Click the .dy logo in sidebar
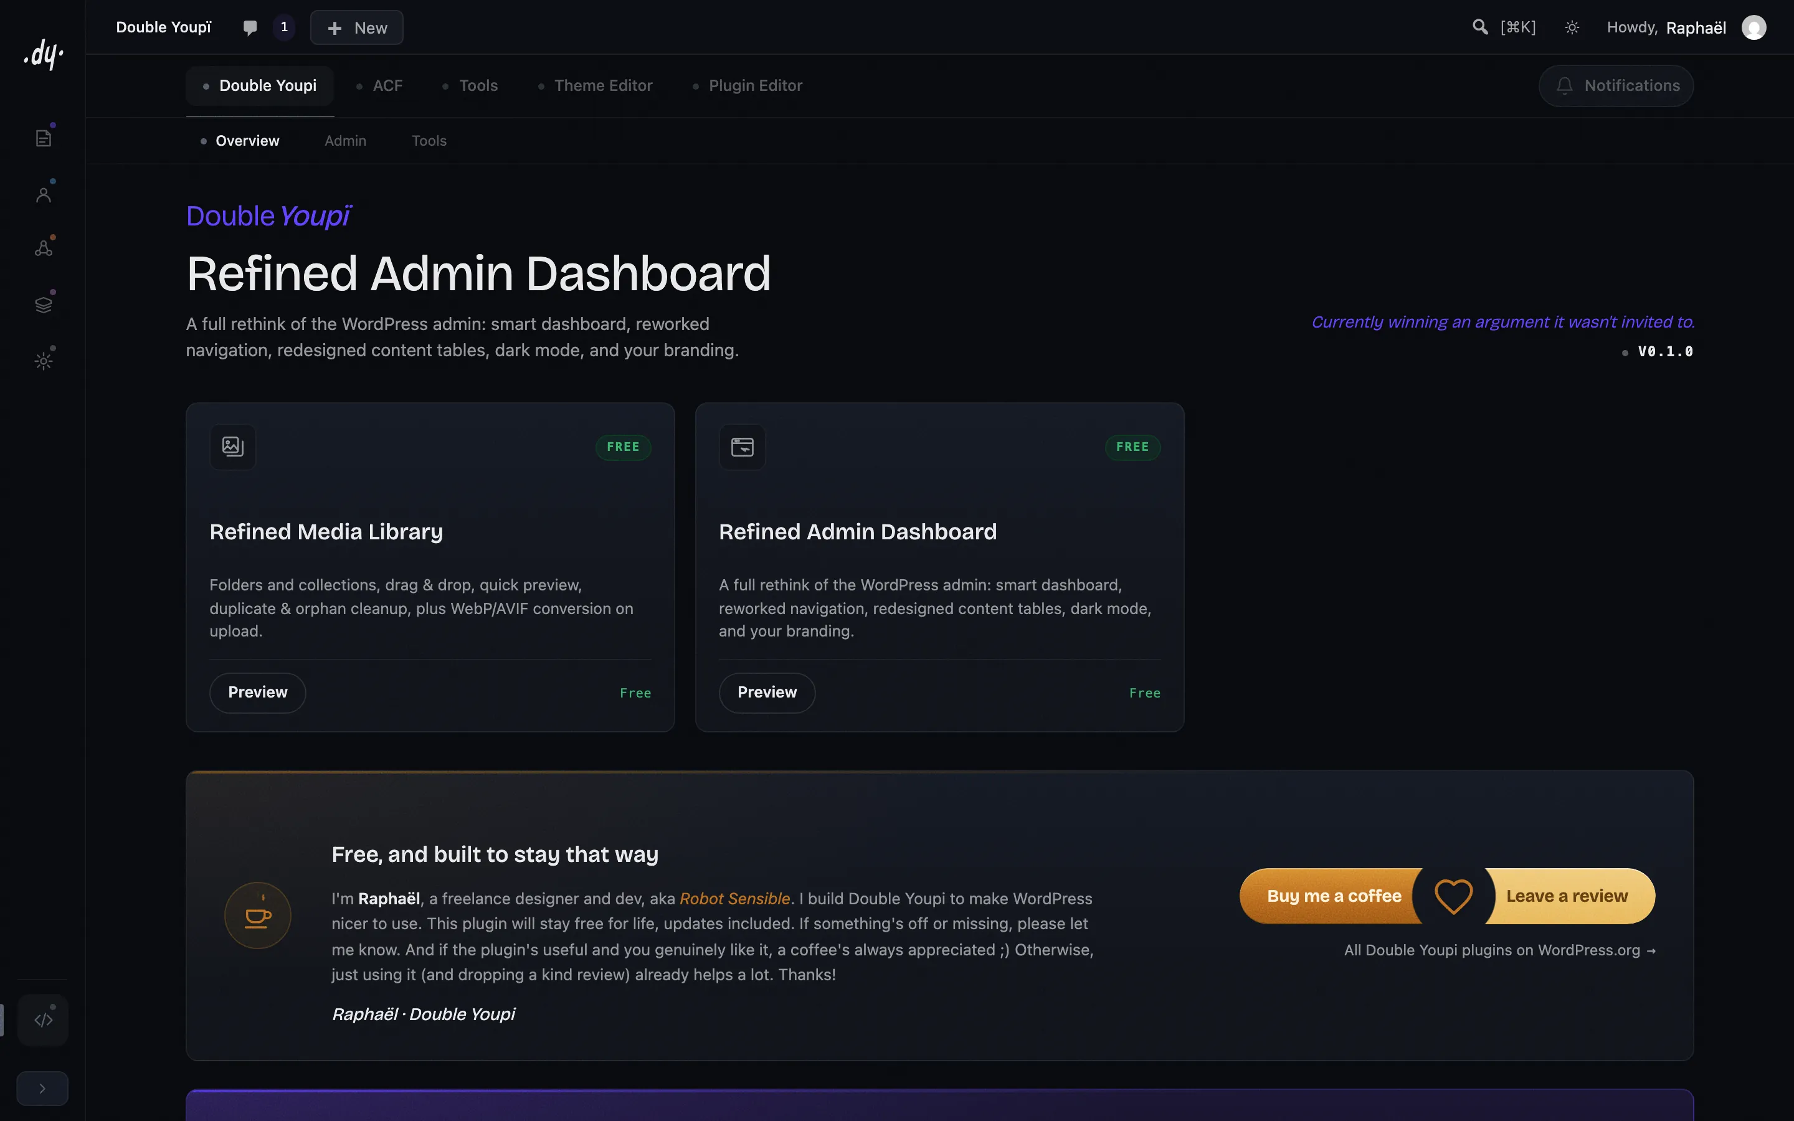 [43, 55]
